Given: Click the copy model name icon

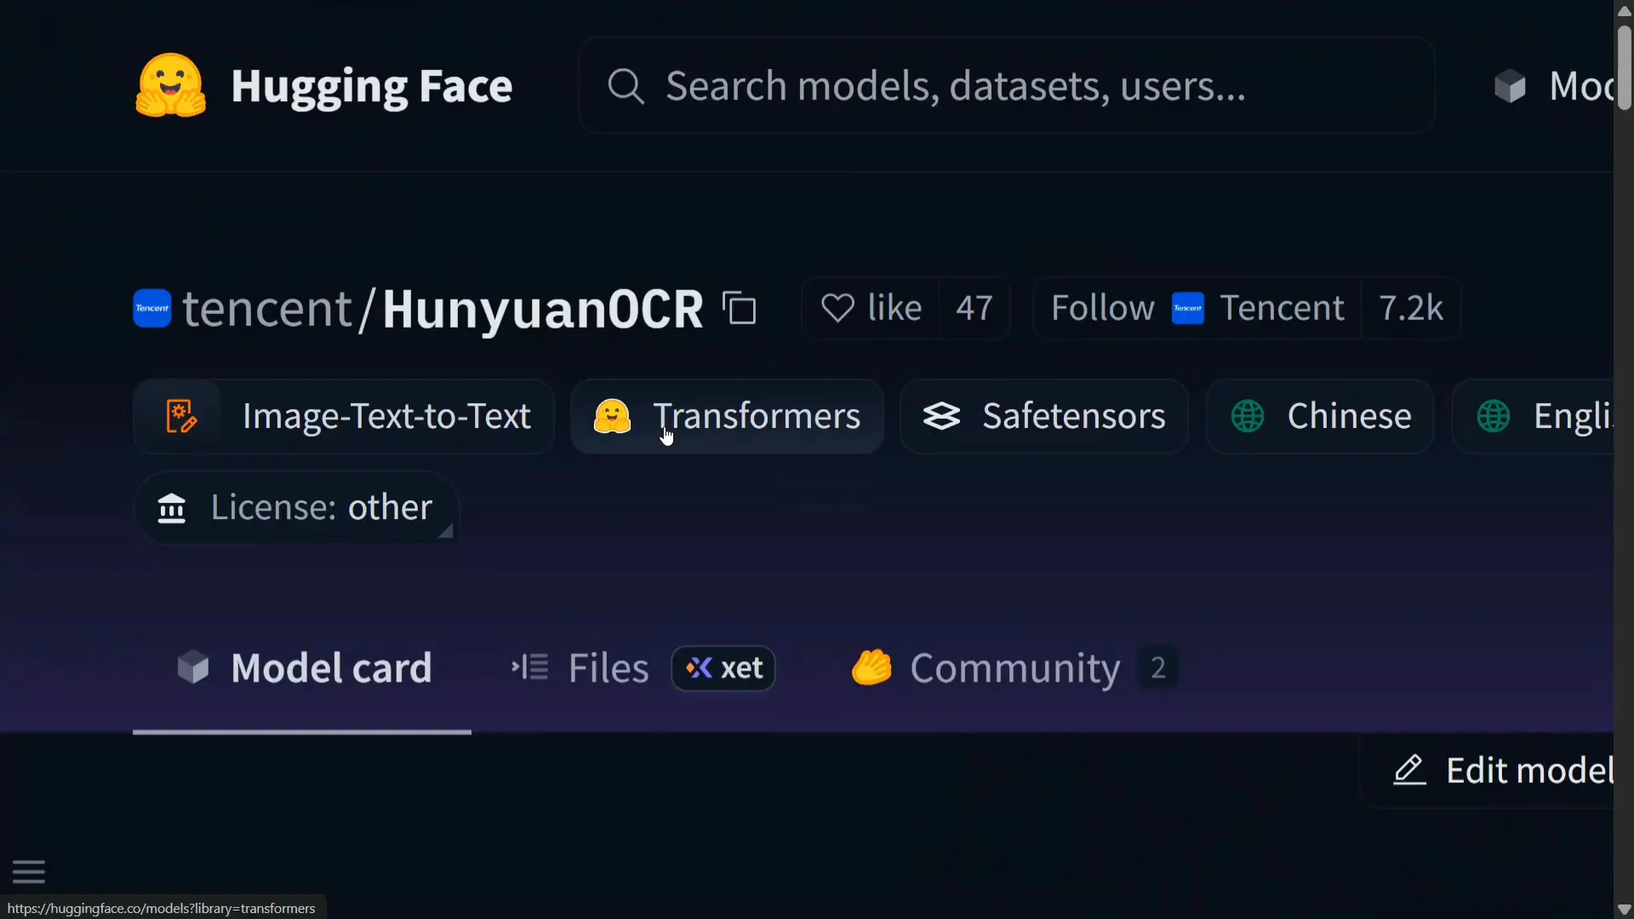Looking at the screenshot, I should point(740,308).
